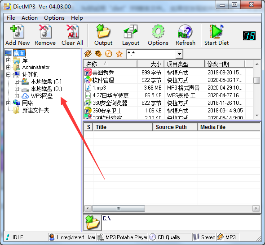
Task: Click the file list scroll down arrow
Action: click(x=257, y=116)
